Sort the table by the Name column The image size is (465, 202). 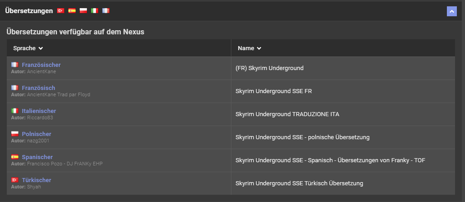(249, 48)
